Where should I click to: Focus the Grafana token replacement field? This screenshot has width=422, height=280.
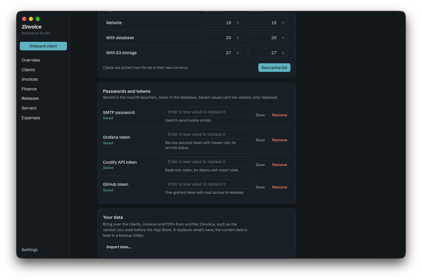pos(207,134)
